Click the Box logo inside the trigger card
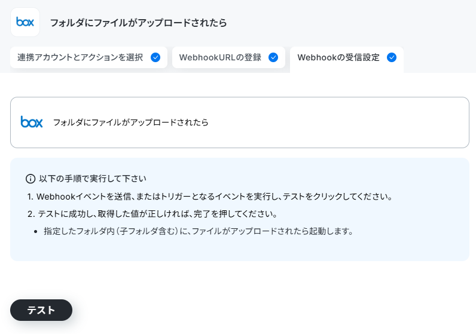 pyautogui.click(x=32, y=122)
